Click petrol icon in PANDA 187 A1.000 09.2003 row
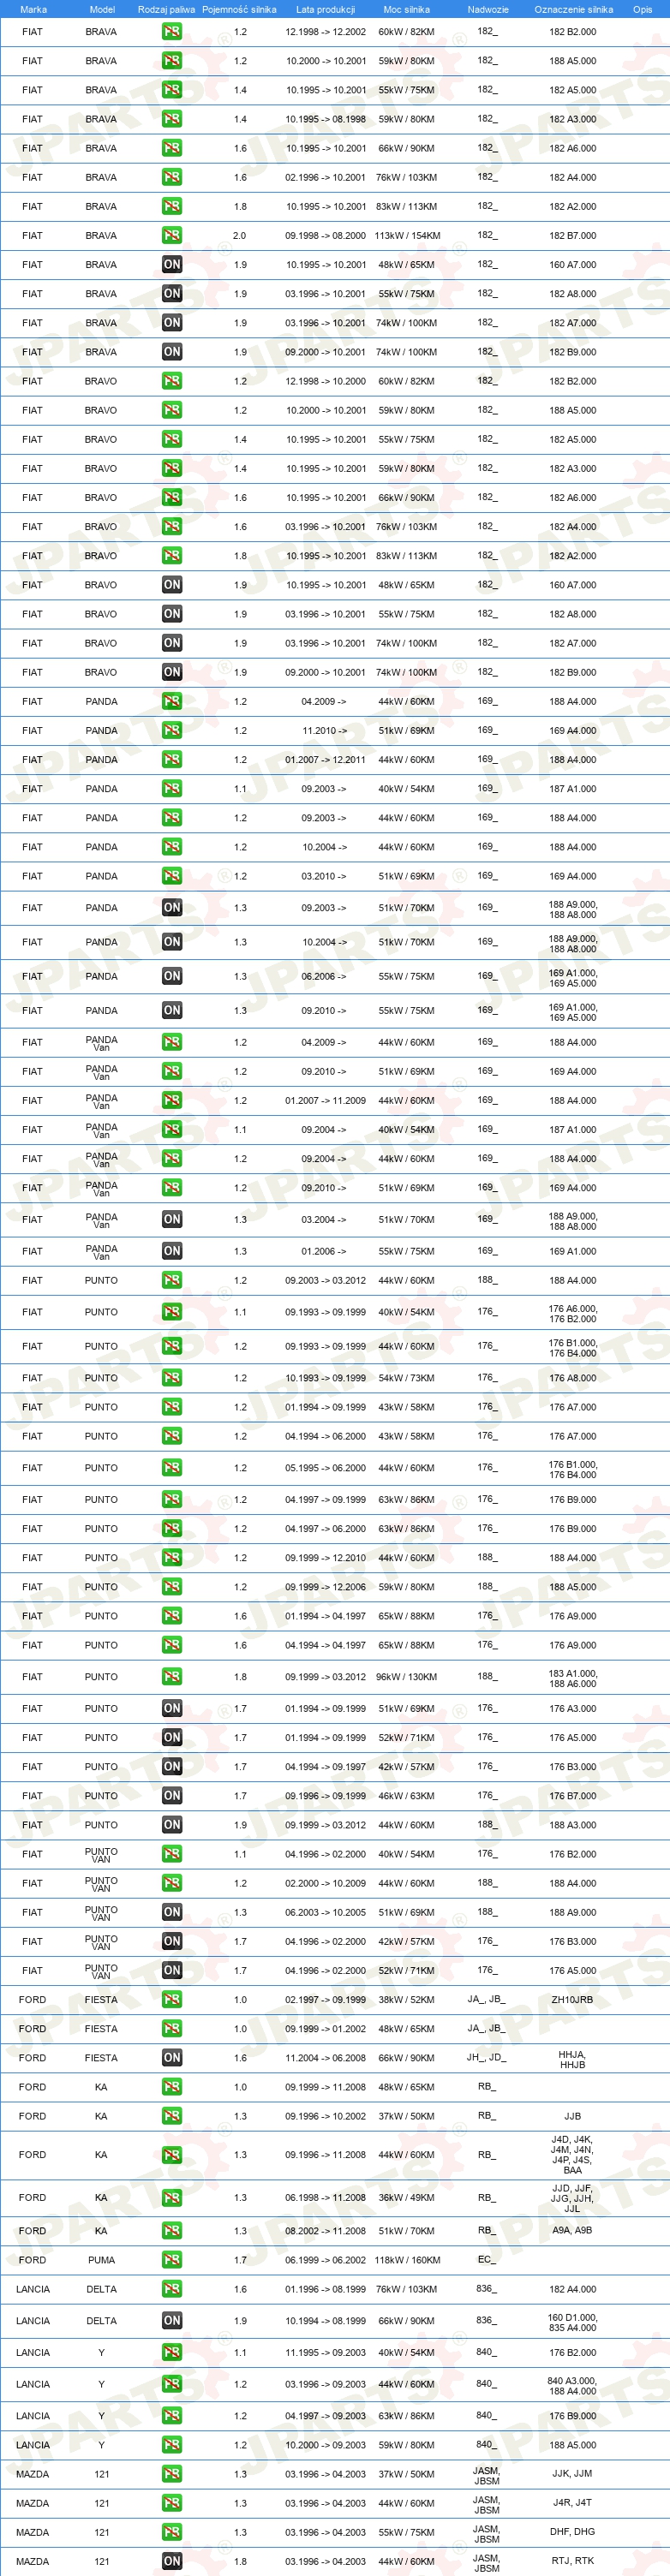The image size is (670, 2576). [172, 789]
